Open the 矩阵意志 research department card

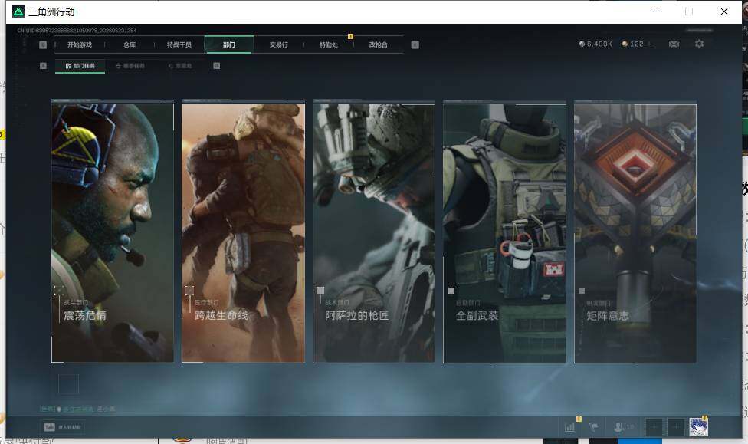(x=635, y=232)
